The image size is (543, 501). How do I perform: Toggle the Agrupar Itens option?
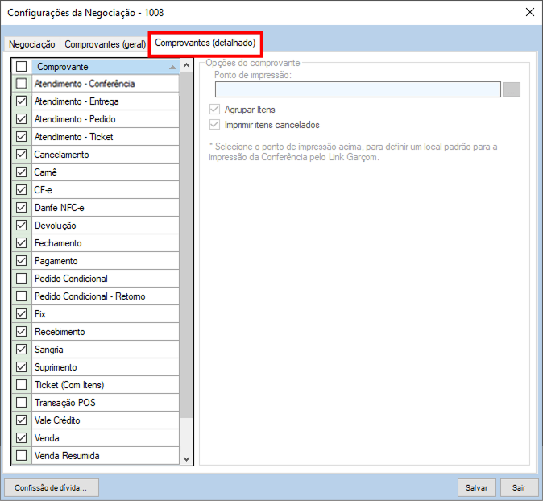[x=214, y=110]
